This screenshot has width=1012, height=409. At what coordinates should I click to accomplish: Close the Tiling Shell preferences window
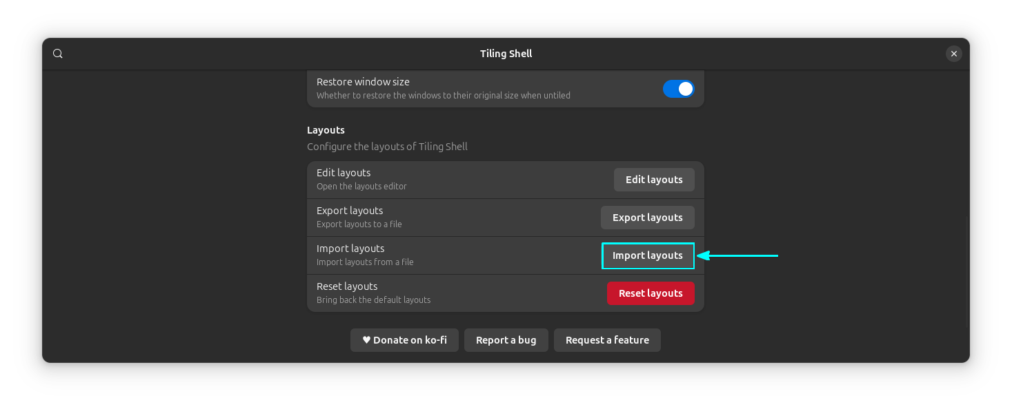(953, 53)
